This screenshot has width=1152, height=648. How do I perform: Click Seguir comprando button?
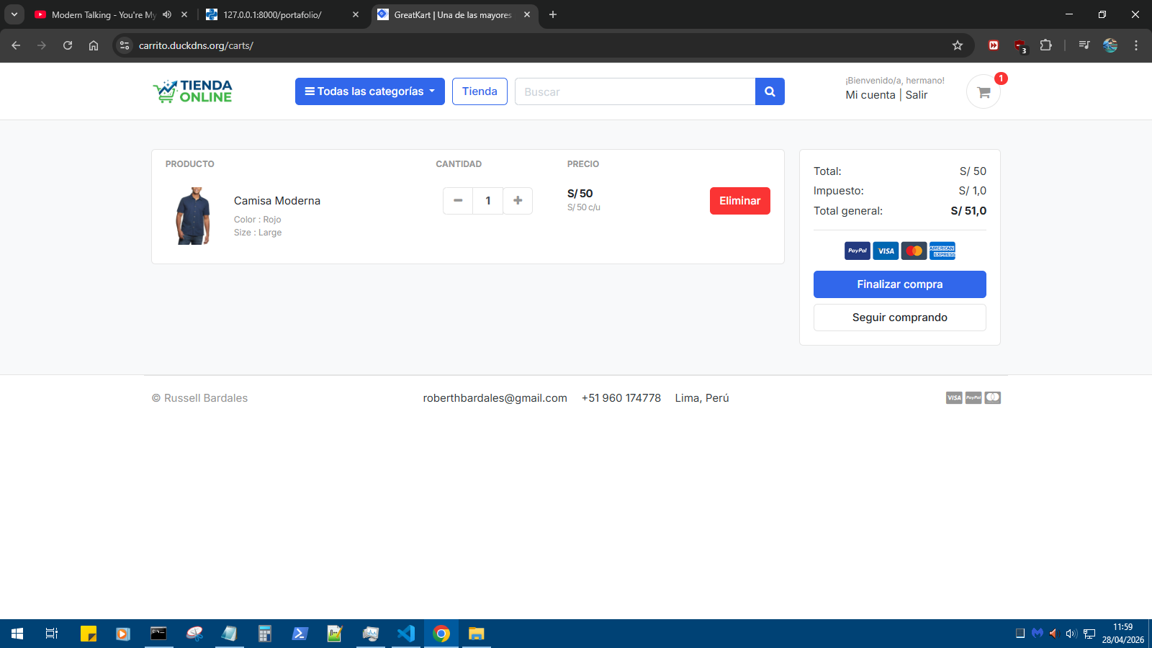click(900, 318)
